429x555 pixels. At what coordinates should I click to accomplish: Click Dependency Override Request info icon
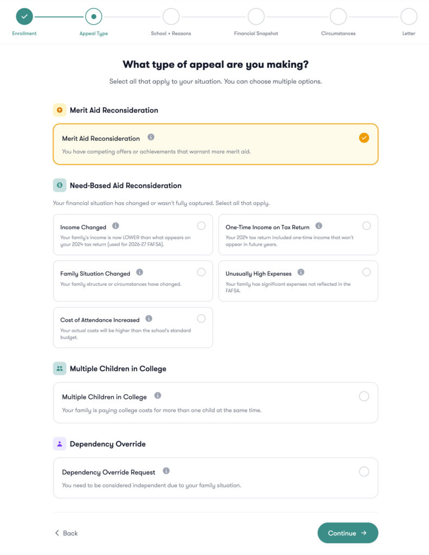(x=167, y=472)
